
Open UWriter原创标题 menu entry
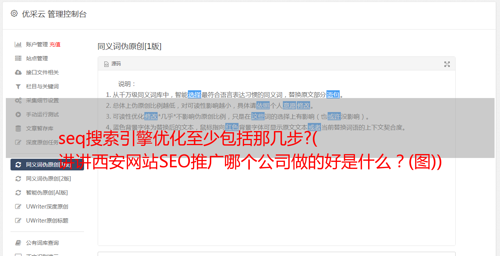tap(47, 221)
